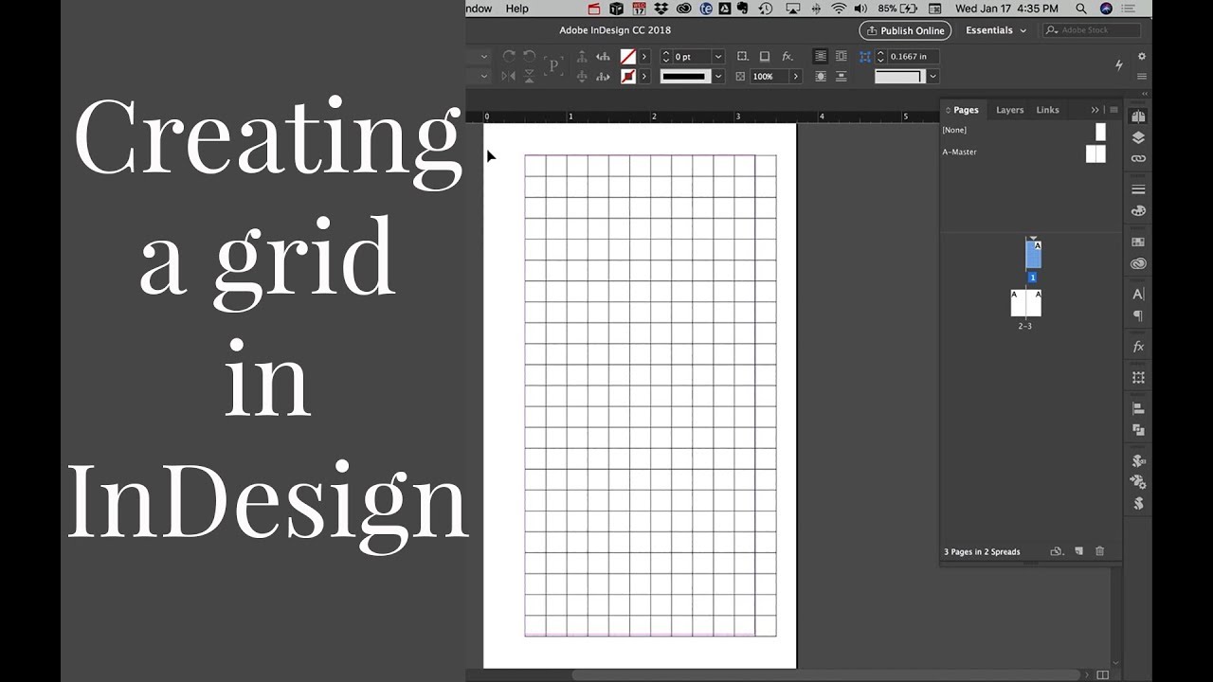Click the Wi-Fi icon in menu bar

(839, 9)
